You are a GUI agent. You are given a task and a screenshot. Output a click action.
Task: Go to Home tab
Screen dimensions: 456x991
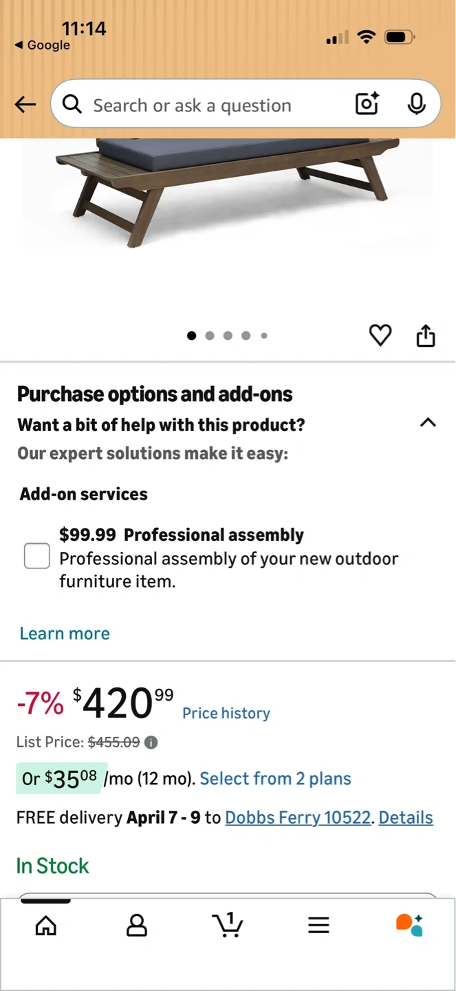pos(46,925)
